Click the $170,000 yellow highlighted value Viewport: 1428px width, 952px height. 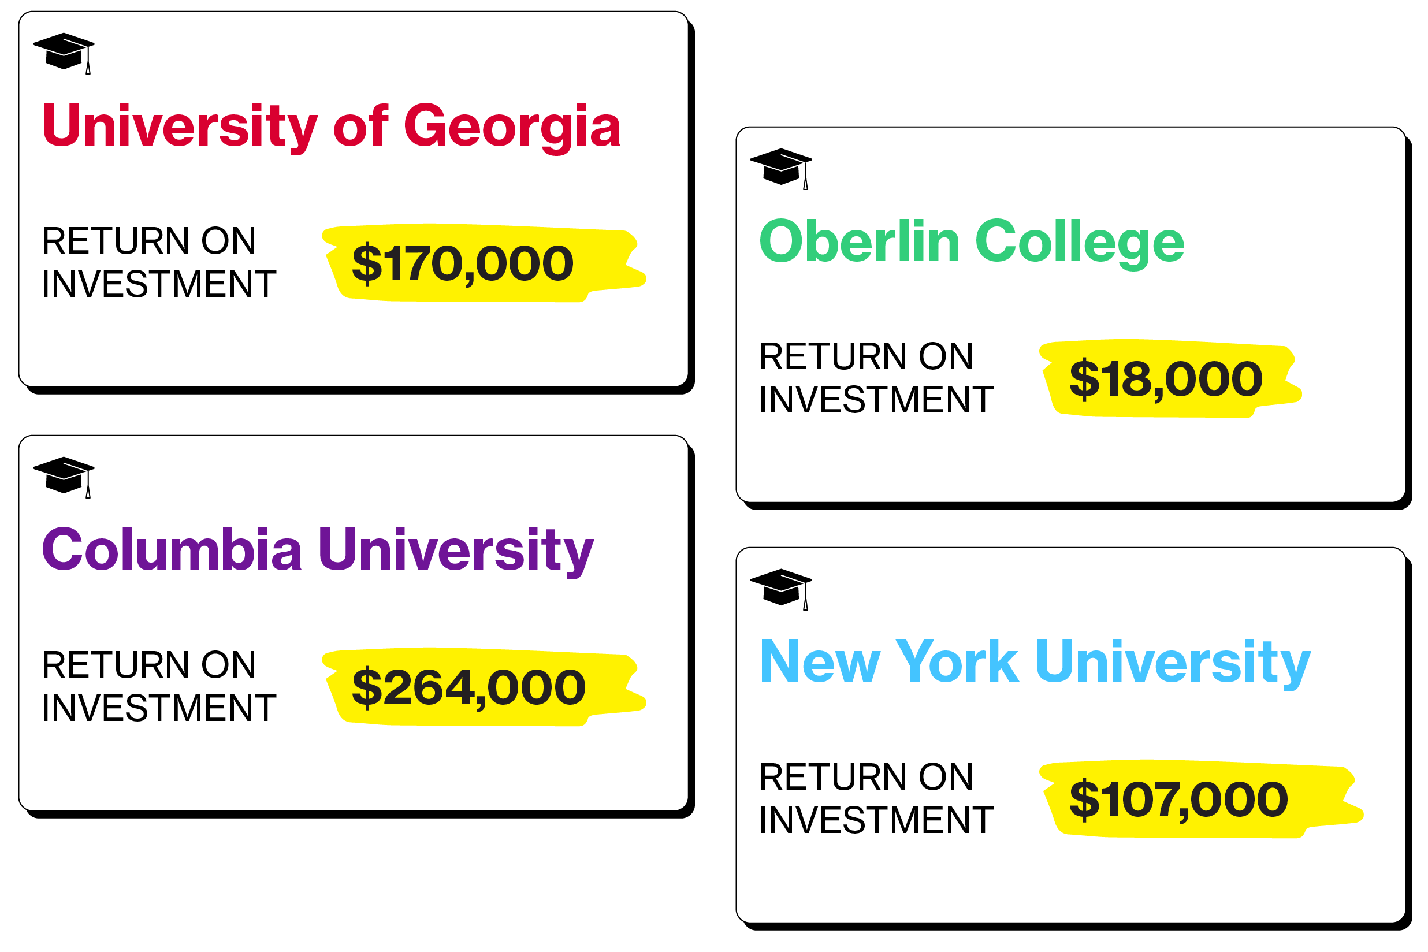pos(463,264)
